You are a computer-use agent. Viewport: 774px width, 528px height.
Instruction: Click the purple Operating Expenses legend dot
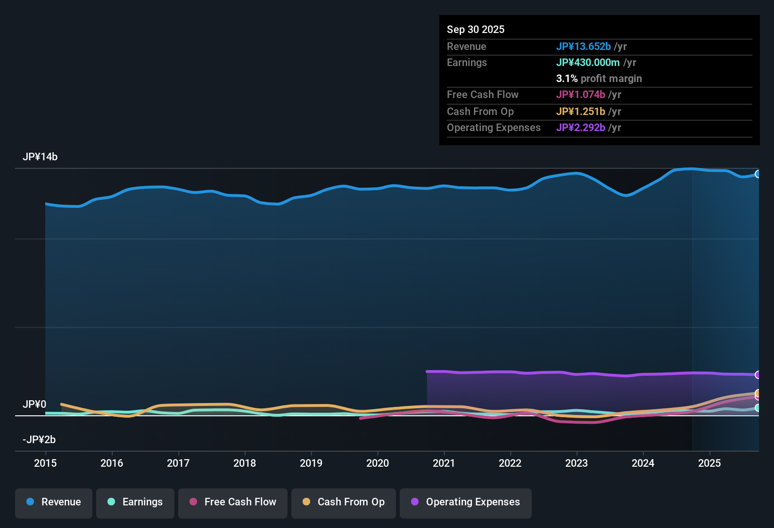point(415,502)
